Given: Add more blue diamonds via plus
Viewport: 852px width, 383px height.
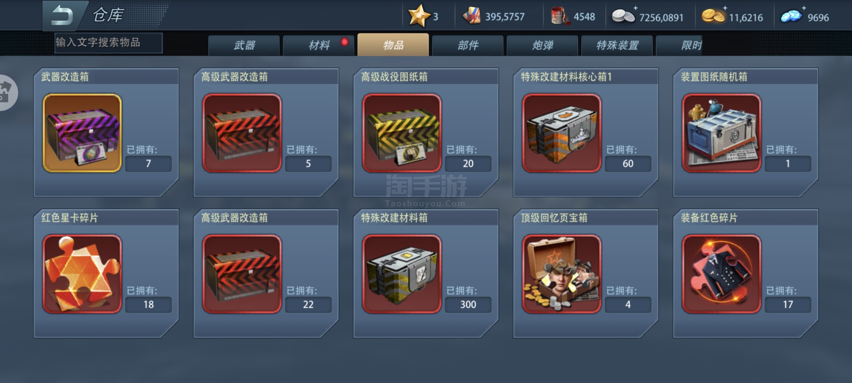Looking at the screenshot, I should click(x=804, y=8).
